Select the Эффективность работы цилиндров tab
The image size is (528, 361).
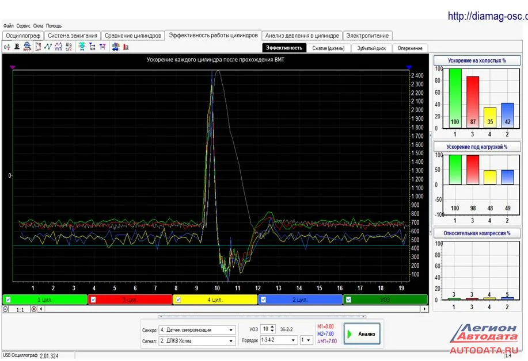(x=213, y=35)
